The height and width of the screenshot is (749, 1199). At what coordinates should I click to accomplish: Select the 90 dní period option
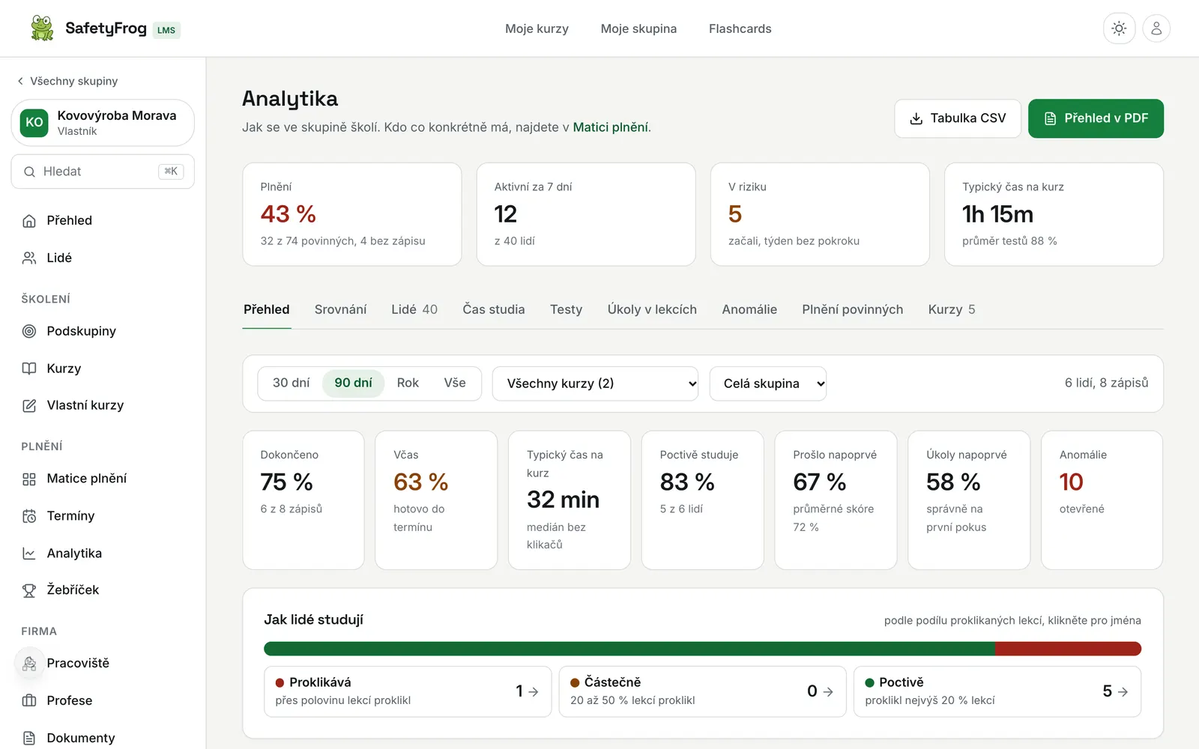pyautogui.click(x=353, y=383)
